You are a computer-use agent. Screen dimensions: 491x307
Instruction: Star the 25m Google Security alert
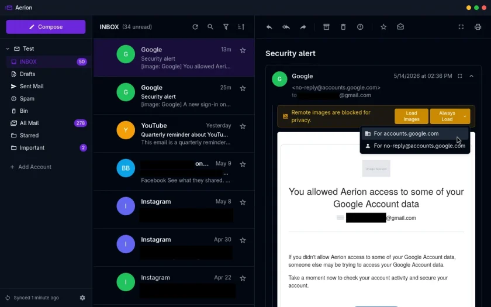click(x=243, y=88)
